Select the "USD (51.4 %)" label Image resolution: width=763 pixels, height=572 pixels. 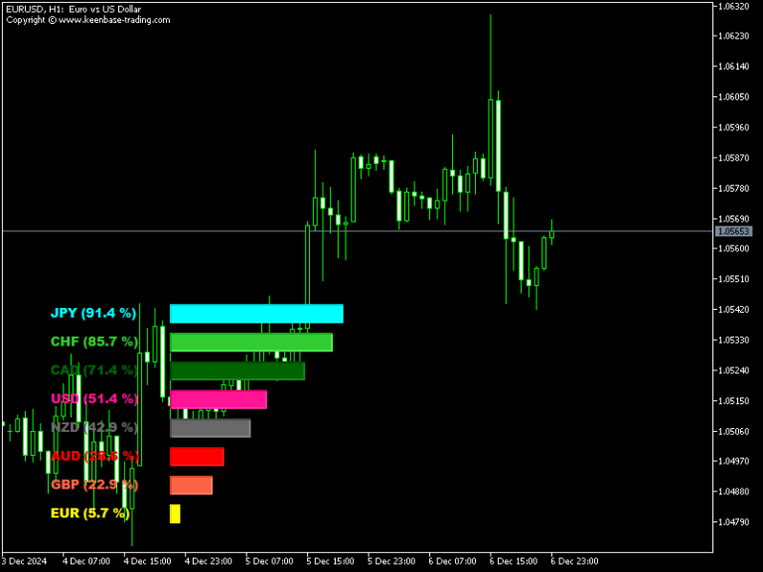tap(94, 399)
